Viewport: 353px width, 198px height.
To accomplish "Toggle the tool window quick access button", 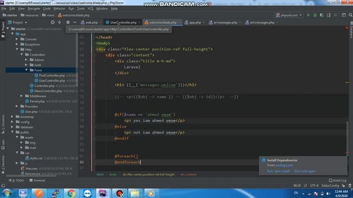I will tap(3, 186).
